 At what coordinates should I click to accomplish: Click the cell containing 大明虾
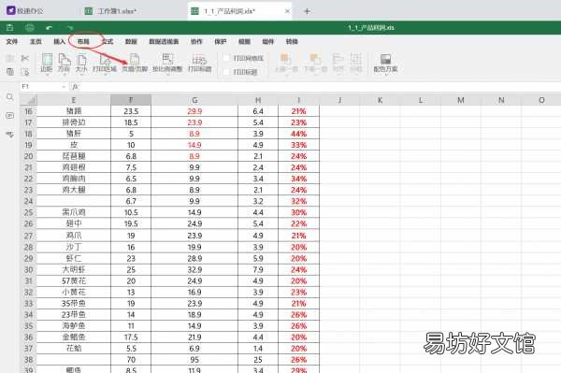[x=74, y=269]
